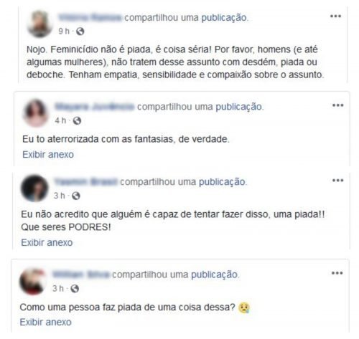Click the globe icon on the crying emoji post
The image size is (359, 339).
point(75,289)
